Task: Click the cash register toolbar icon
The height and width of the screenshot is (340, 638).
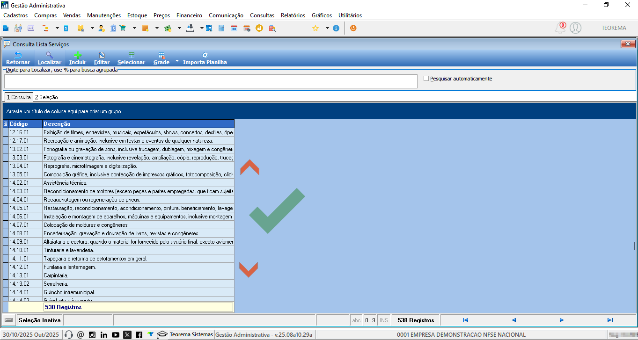Action: tap(190, 28)
